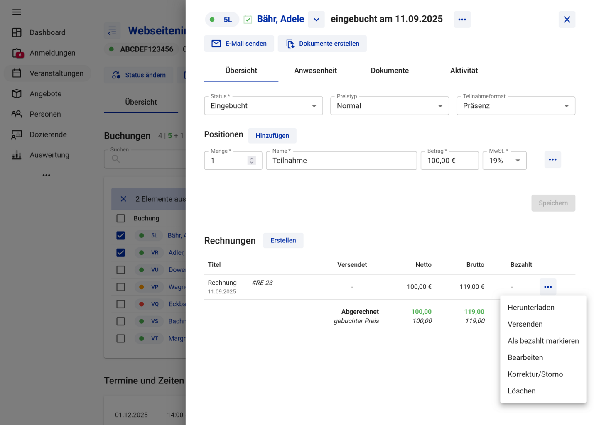The width and height of the screenshot is (594, 425).
Task: Select Korrektur/Storno from the context menu
Action: tap(535, 374)
